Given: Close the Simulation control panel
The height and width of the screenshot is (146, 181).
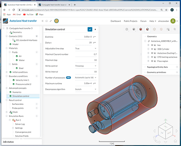Looking at the screenshot, I should [95, 29].
